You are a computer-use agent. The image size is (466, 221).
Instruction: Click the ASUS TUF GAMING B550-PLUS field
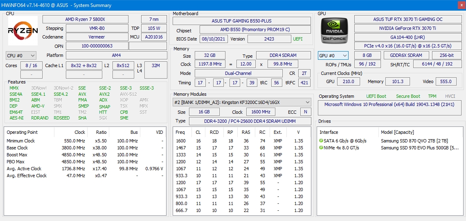242,21
